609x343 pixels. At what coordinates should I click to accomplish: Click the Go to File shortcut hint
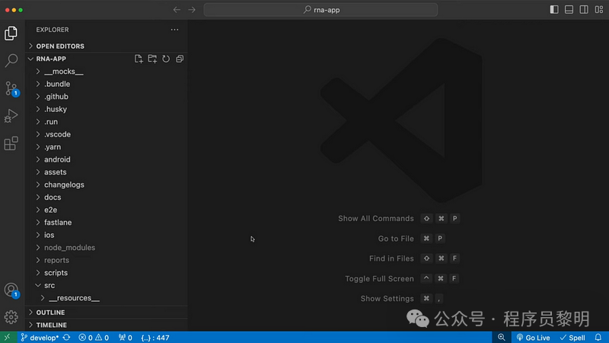tap(412, 239)
